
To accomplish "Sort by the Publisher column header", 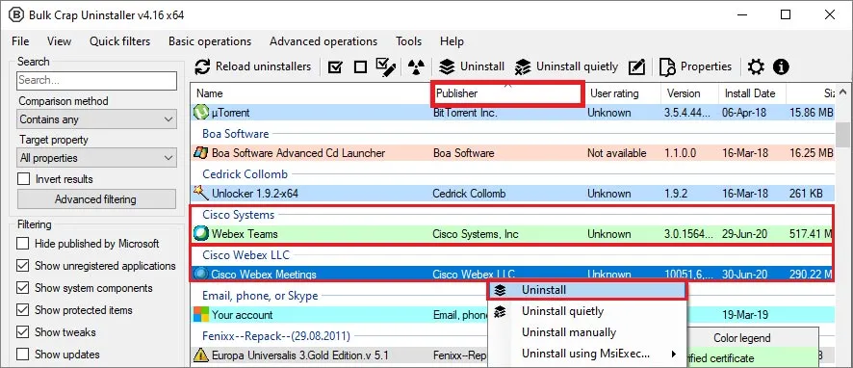I will [x=507, y=93].
